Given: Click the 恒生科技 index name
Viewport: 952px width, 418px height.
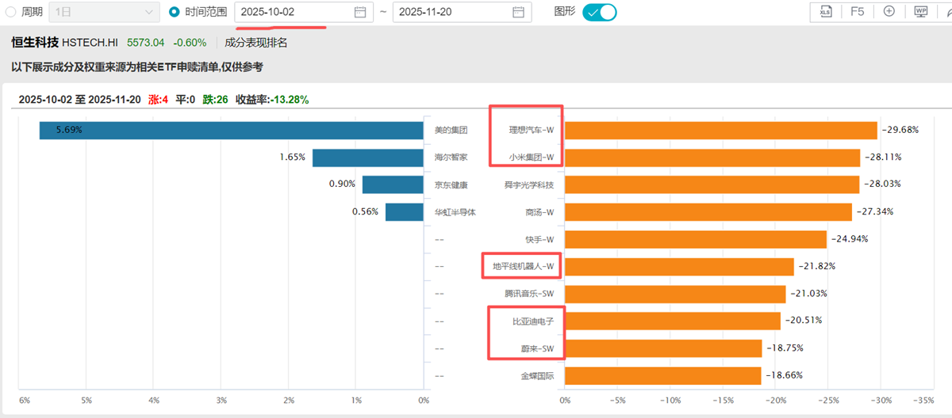Looking at the screenshot, I should [x=34, y=43].
